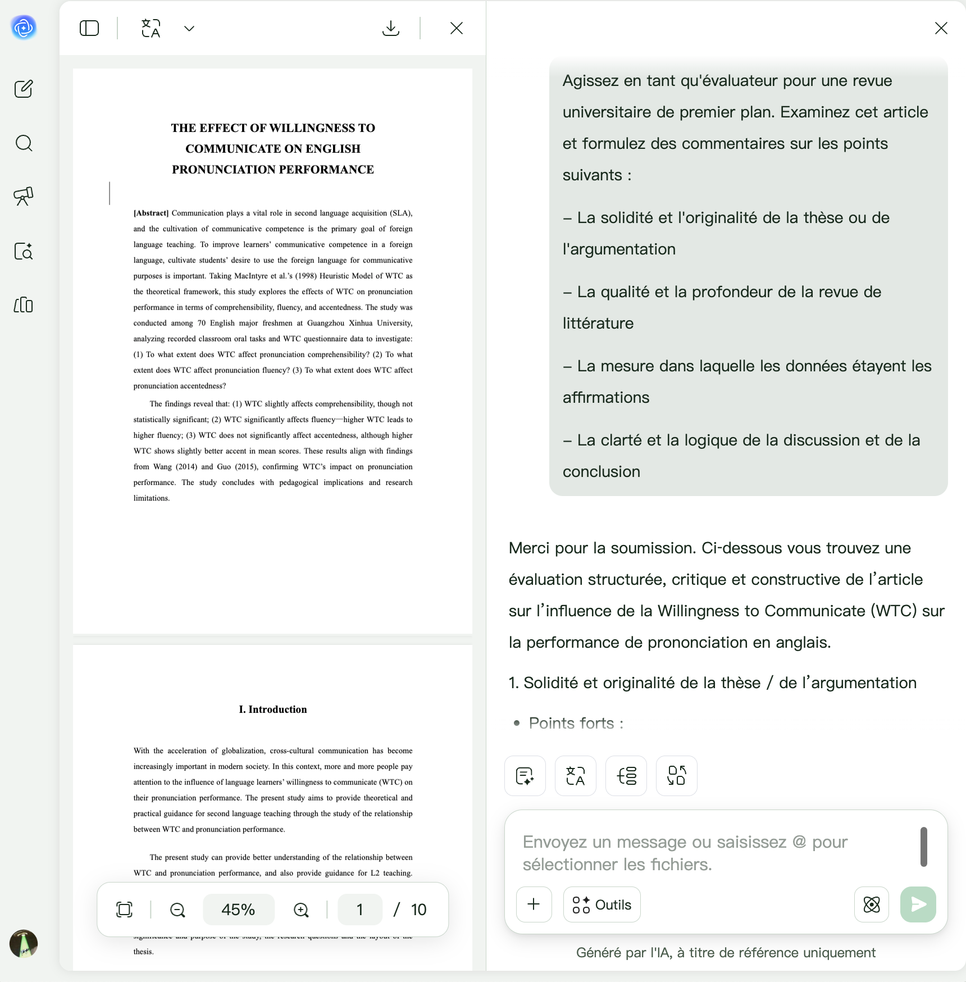Click the translate document icon in PDF toolbar

tap(151, 28)
